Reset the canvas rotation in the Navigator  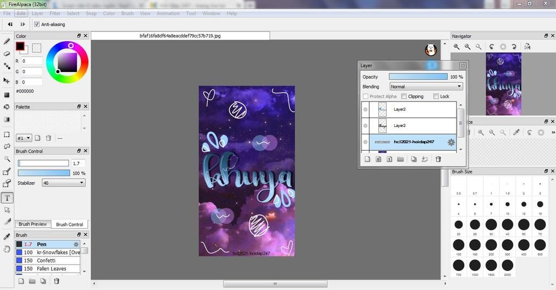503,47
